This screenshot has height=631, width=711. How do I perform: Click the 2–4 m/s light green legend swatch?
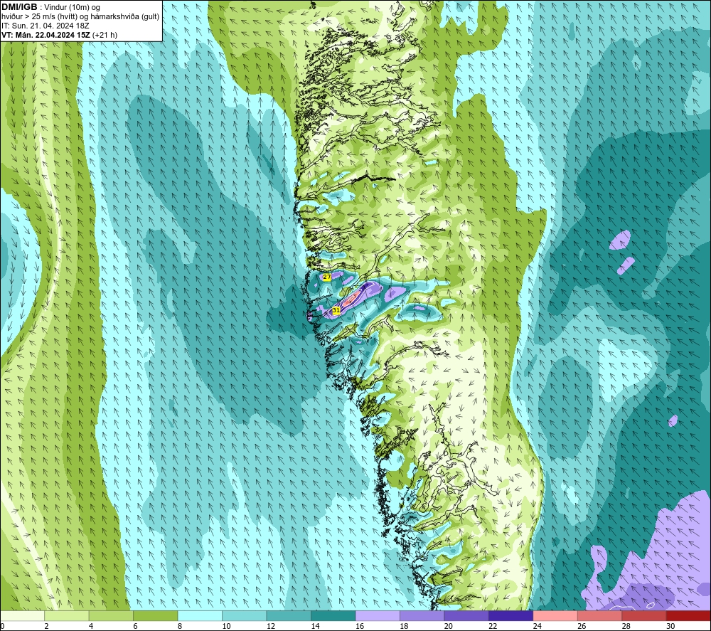[x=67, y=615]
